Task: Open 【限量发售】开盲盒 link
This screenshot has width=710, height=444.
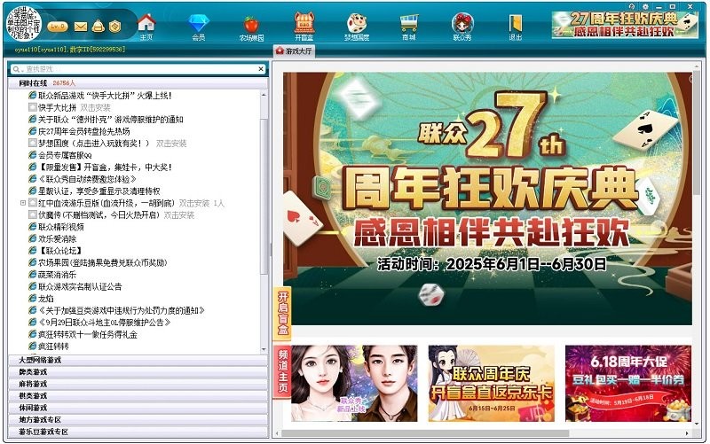Action: [100, 167]
